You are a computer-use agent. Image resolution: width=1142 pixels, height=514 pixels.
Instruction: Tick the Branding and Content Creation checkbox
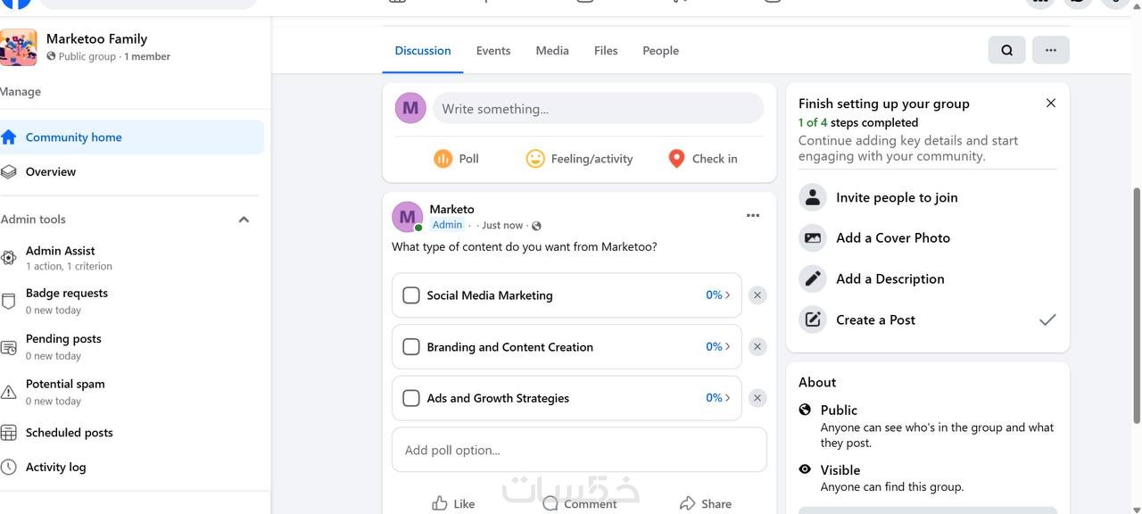411,347
